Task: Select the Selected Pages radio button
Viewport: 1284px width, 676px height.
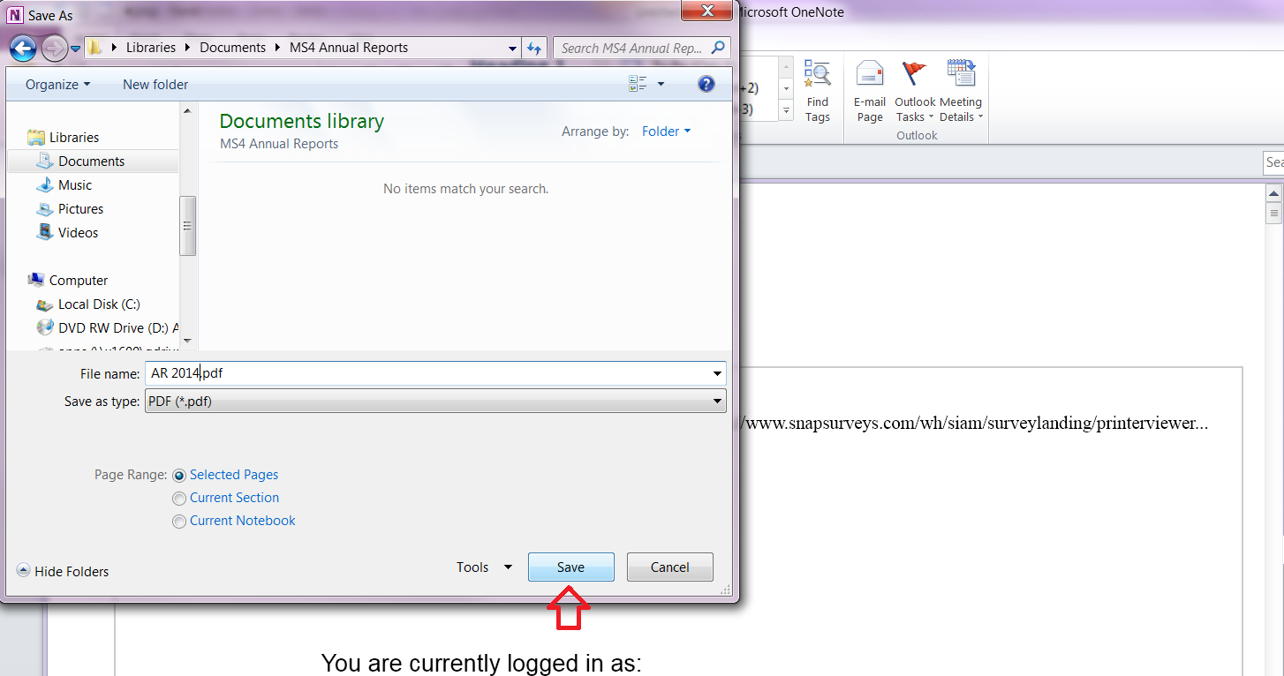Action: point(179,475)
